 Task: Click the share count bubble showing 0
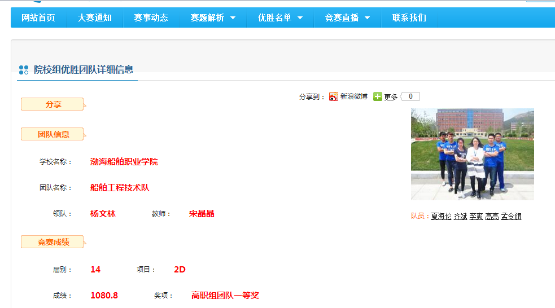pyautogui.click(x=410, y=97)
